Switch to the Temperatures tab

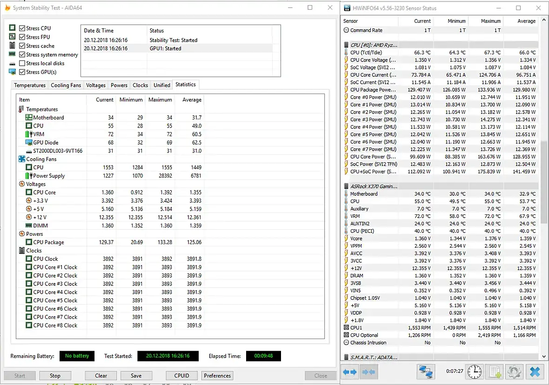point(30,85)
